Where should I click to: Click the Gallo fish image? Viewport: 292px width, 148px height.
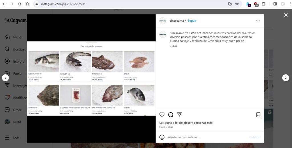[139, 61]
